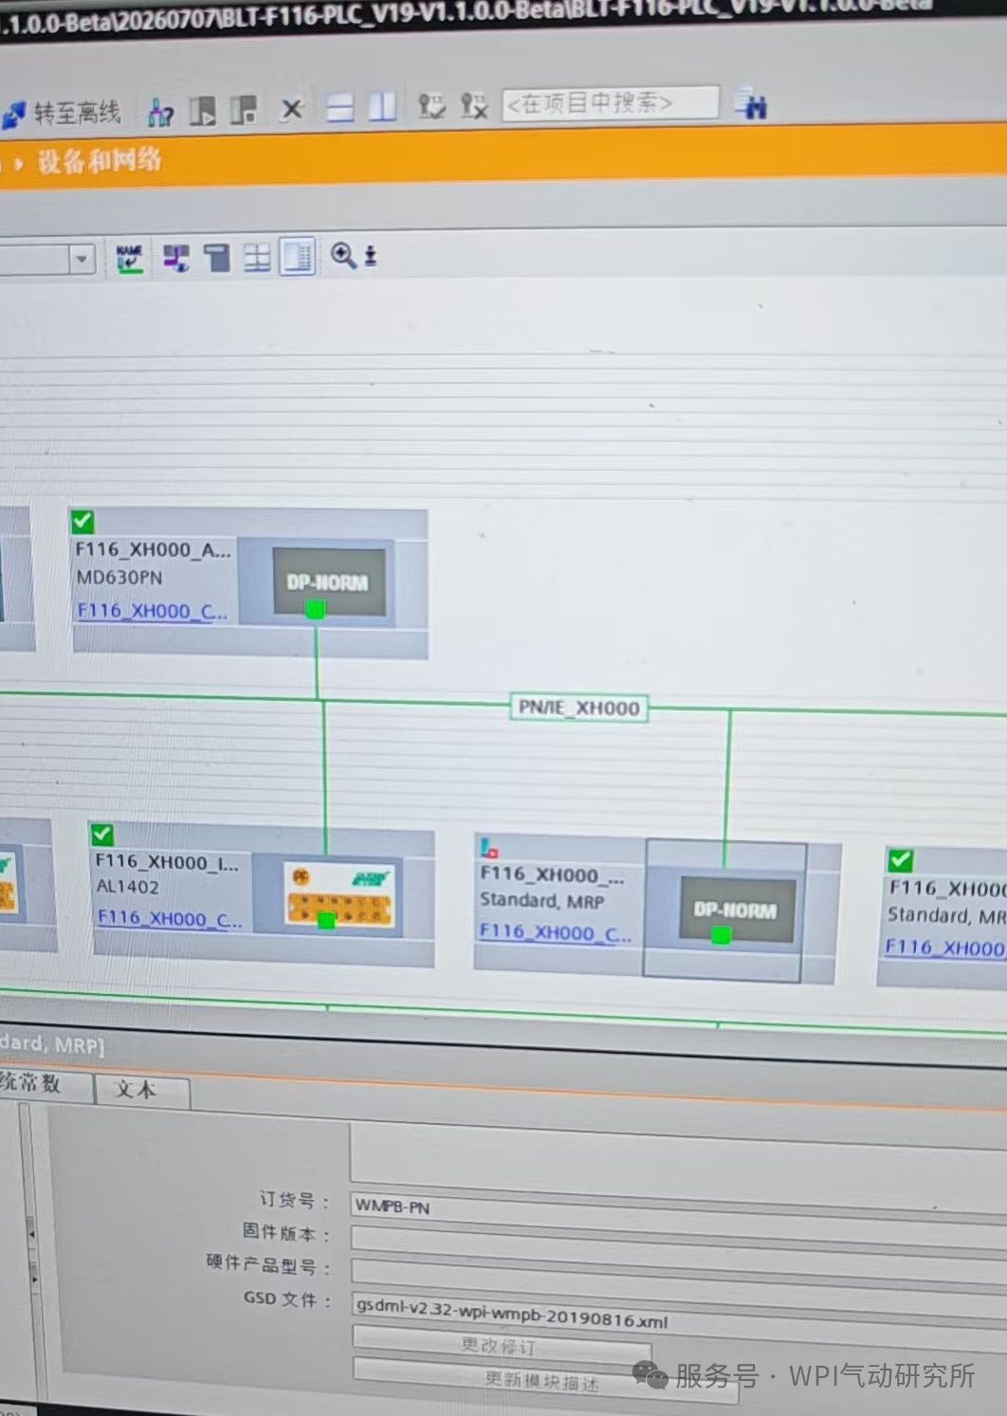Open the F116_XH000_C.. link under AL1402
1007x1416 pixels.
170,918
